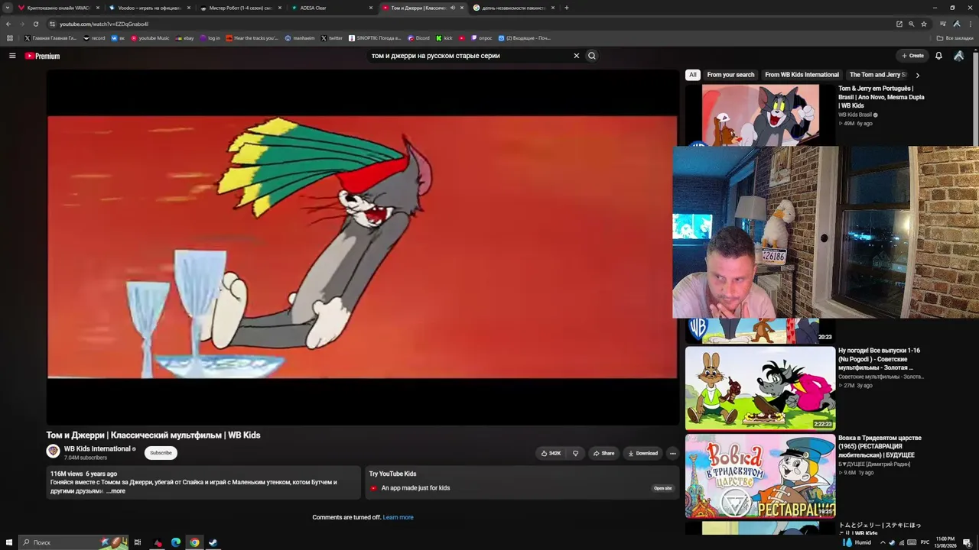Open the WB Kids International channel name
The image size is (979, 550).
tap(97, 449)
